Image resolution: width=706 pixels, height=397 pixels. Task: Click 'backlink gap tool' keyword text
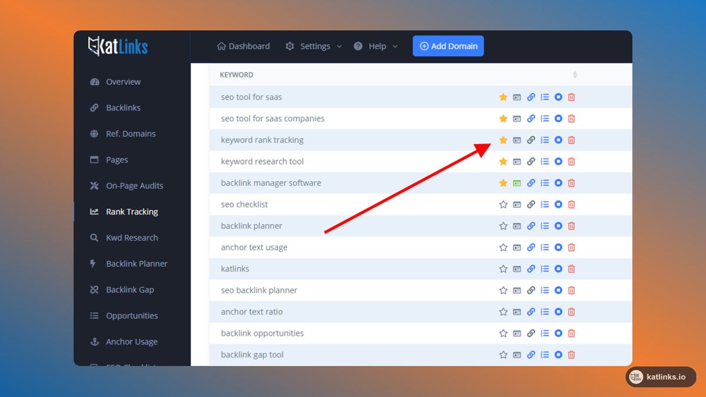252,355
